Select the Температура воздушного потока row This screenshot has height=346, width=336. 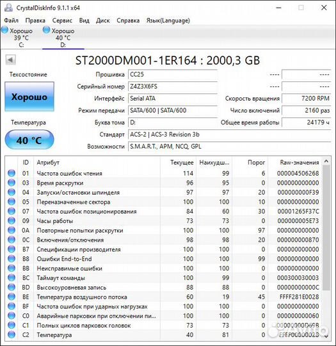(x=163, y=297)
